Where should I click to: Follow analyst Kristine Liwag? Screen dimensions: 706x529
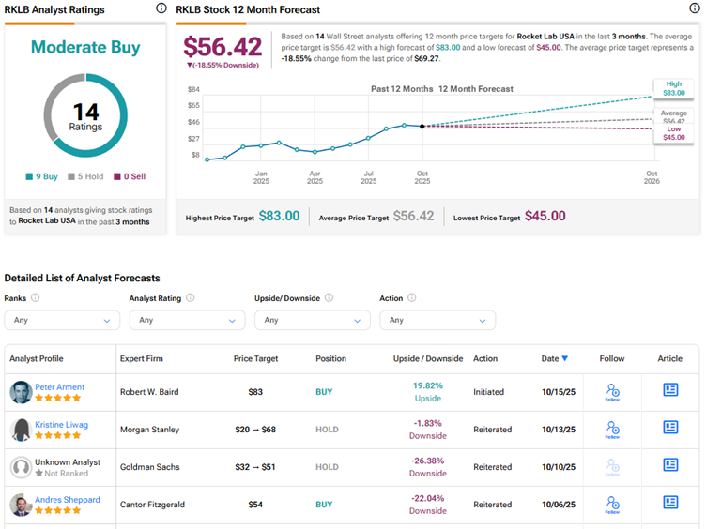(x=612, y=429)
